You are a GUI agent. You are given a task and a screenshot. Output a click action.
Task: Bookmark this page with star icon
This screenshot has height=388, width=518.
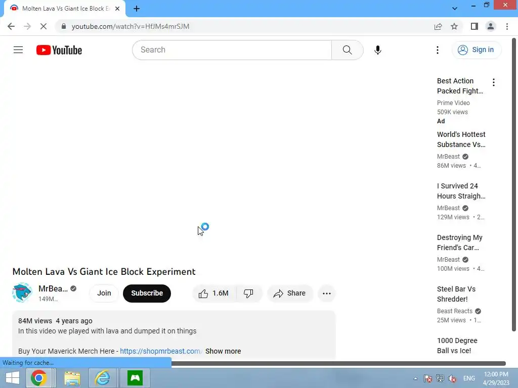454,26
